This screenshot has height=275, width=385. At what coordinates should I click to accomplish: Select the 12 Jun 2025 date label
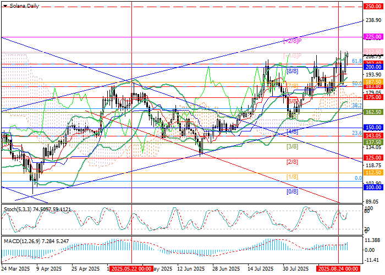[191, 269]
